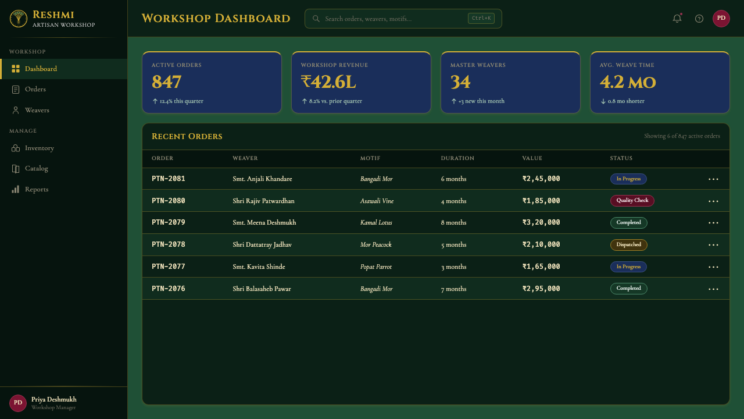Sort by the Order column header
Viewport: 744px width, 419px height.
coord(163,158)
